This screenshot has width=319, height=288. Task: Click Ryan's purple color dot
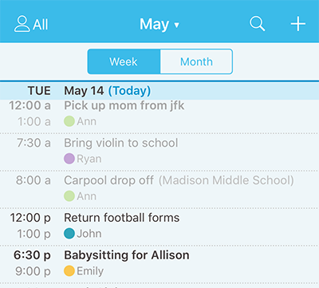[x=69, y=159]
